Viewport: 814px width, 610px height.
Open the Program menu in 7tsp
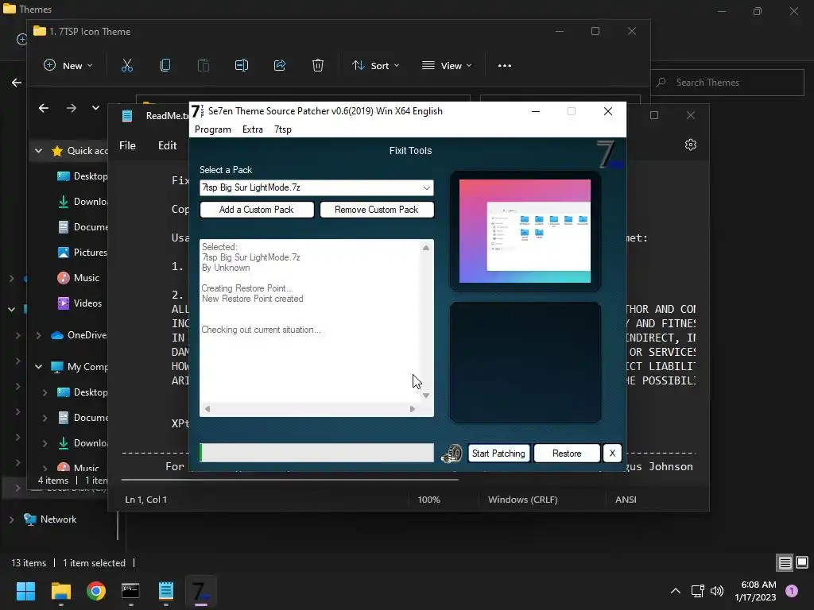(213, 129)
